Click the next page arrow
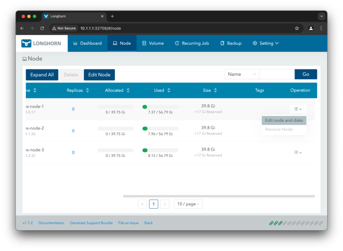Viewport: 343px width, 251px height. pos(165,204)
